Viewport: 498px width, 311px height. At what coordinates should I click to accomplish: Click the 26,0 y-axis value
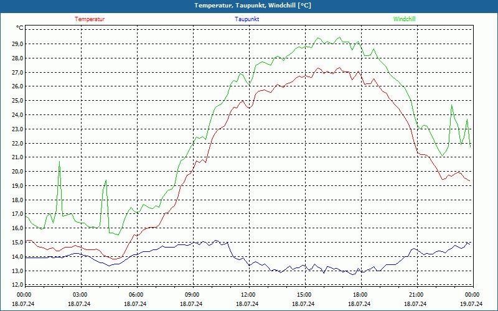17,86
